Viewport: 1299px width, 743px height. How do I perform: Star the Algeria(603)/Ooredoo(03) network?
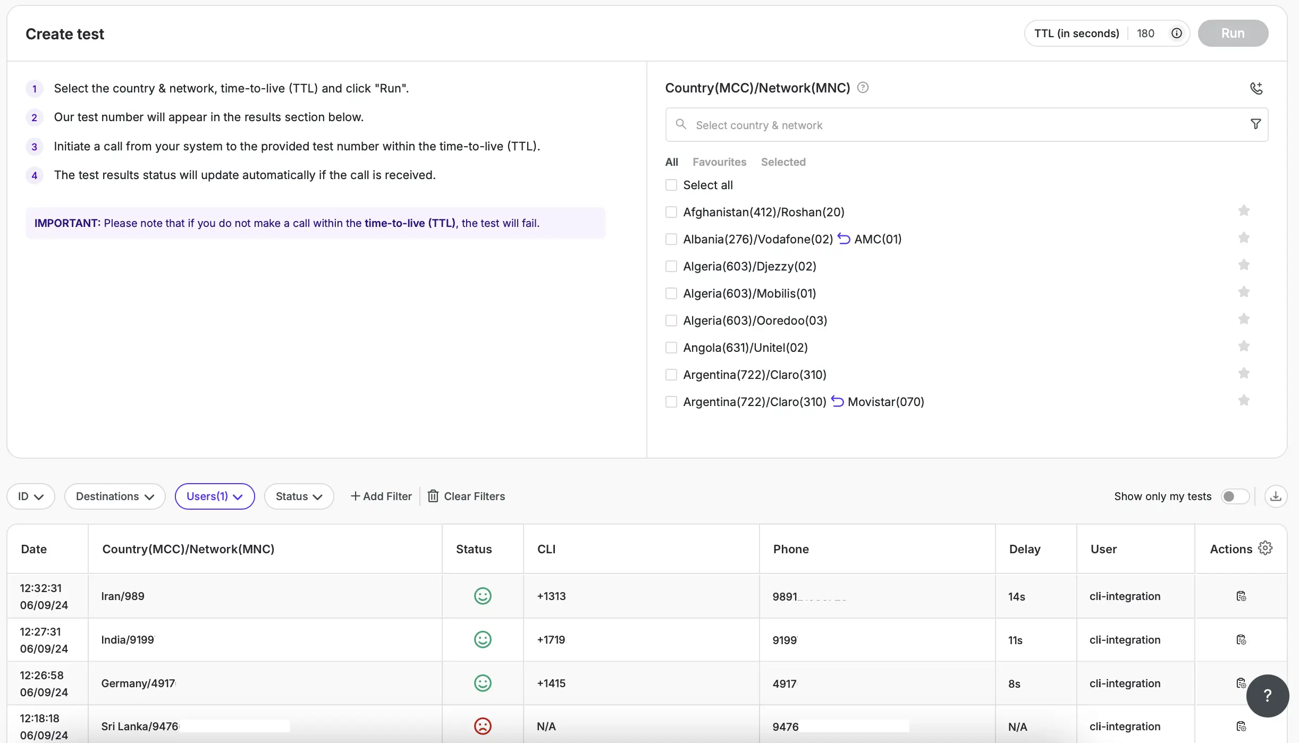tap(1244, 319)
